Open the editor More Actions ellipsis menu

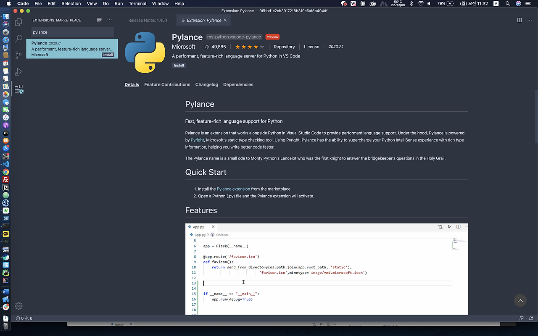pos(530,20)
